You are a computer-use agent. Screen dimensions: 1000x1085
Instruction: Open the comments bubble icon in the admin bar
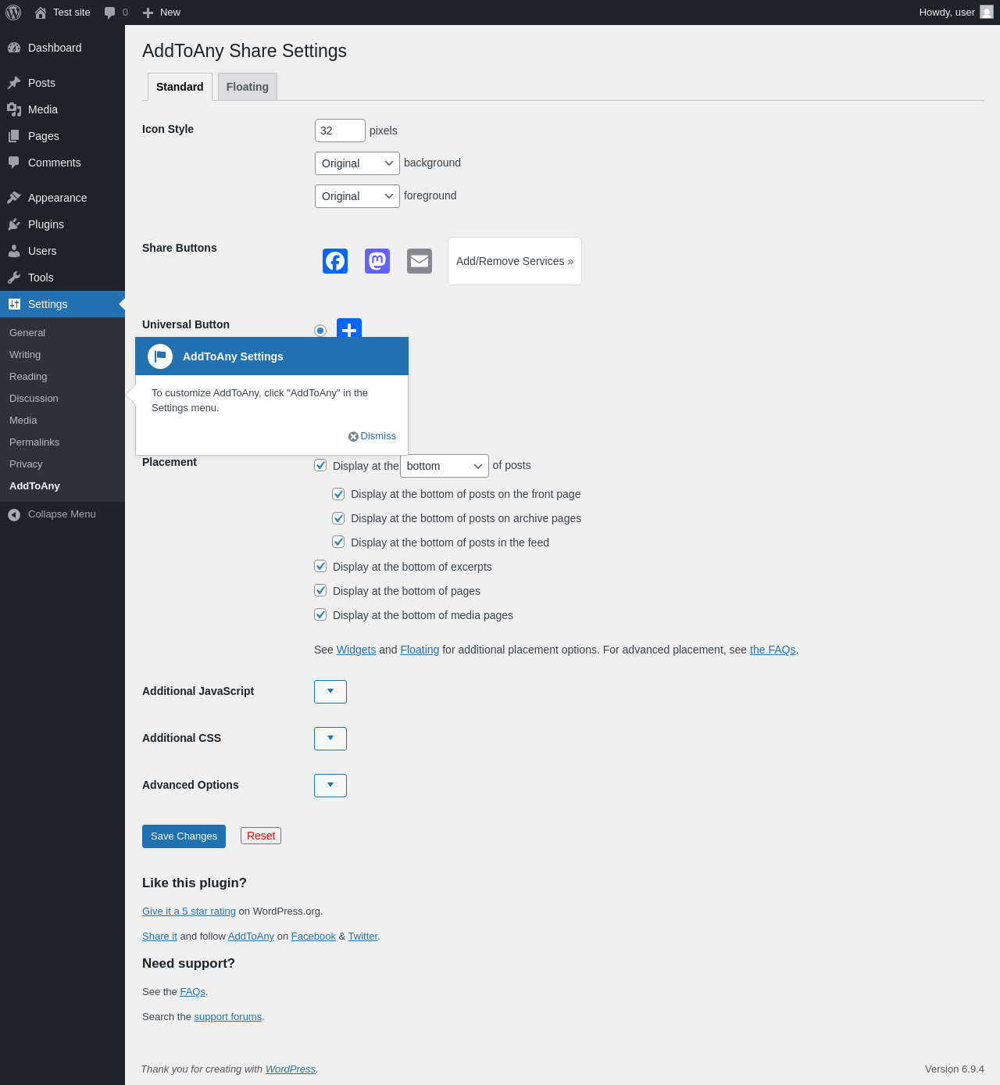point(110,13)
